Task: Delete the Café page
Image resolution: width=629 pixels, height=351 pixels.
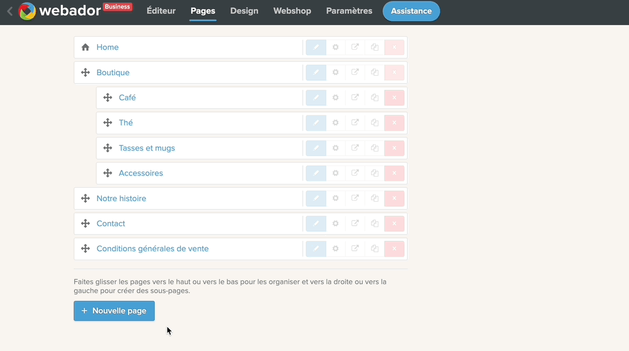Action: [x=394, y=97]
